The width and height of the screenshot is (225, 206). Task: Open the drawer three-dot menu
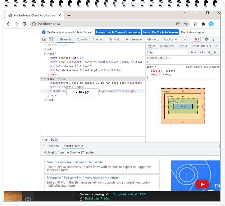tap(44, 146)
